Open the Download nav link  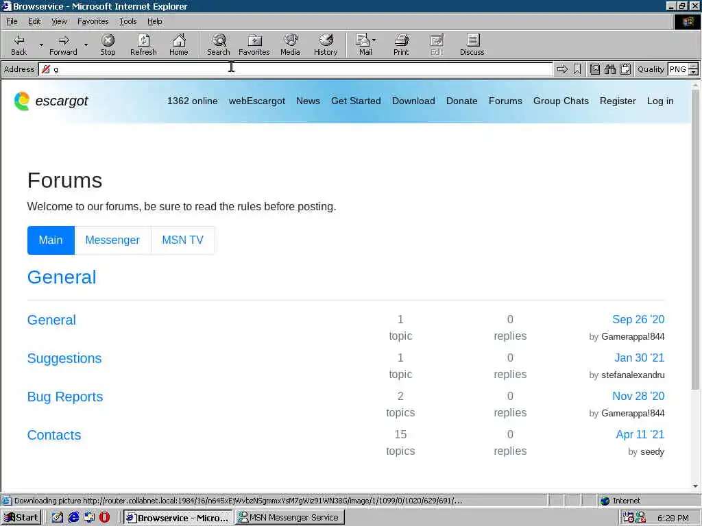point(413,101)
